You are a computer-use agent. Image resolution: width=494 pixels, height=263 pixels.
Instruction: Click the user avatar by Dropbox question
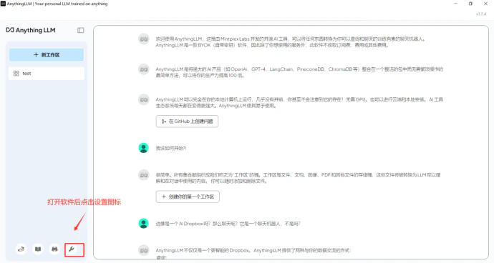tap(144, 223)
